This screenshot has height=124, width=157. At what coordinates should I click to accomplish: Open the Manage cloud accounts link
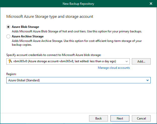click(x=114, y=68)
